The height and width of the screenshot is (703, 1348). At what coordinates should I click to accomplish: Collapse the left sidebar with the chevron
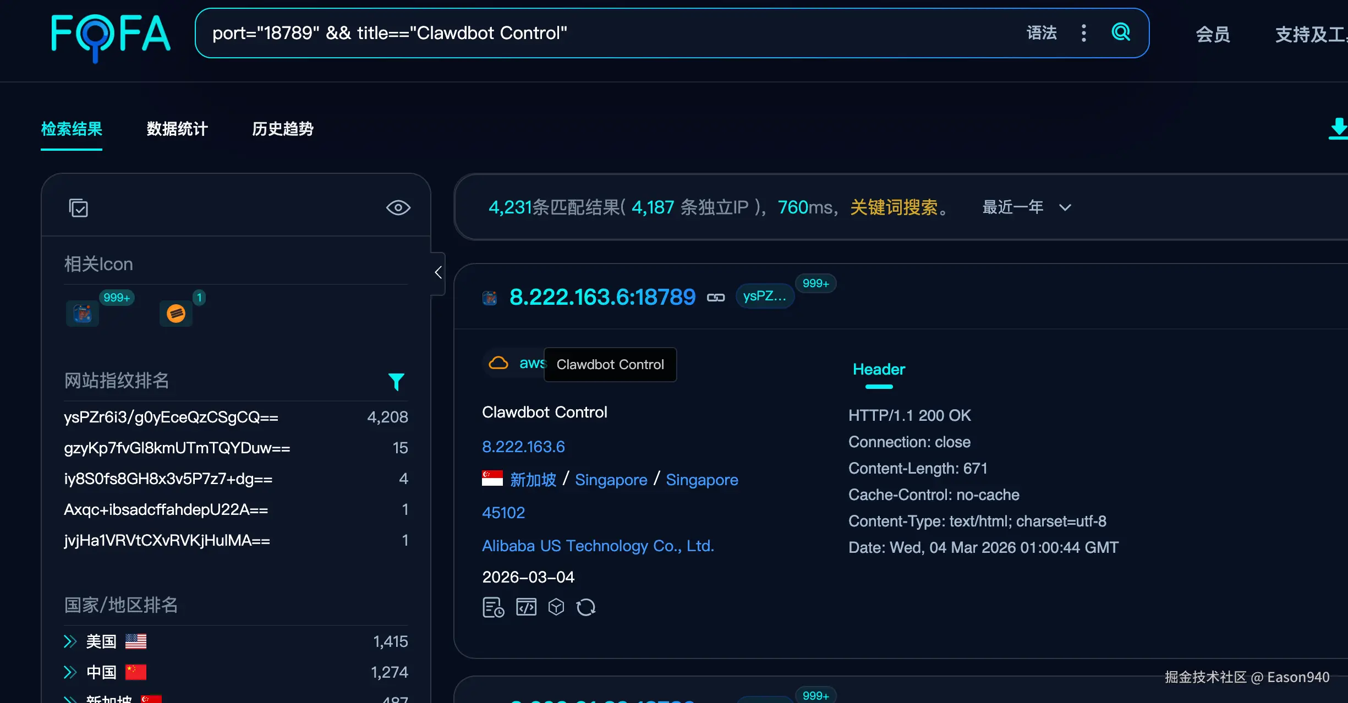pyautogui.click(x=439, y=272)
